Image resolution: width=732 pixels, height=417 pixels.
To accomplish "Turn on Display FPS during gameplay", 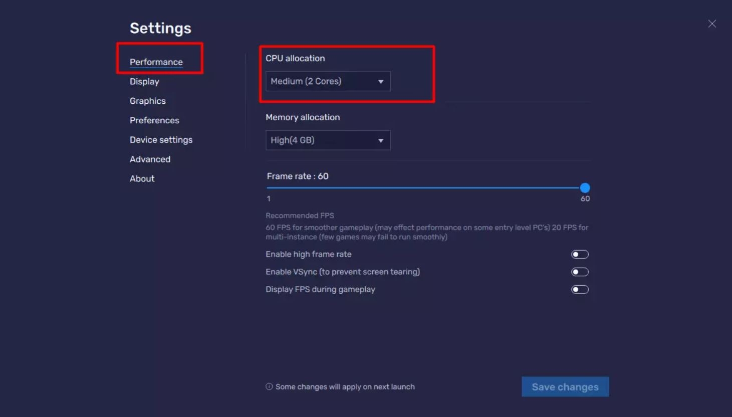I will (x=579, y=289).
